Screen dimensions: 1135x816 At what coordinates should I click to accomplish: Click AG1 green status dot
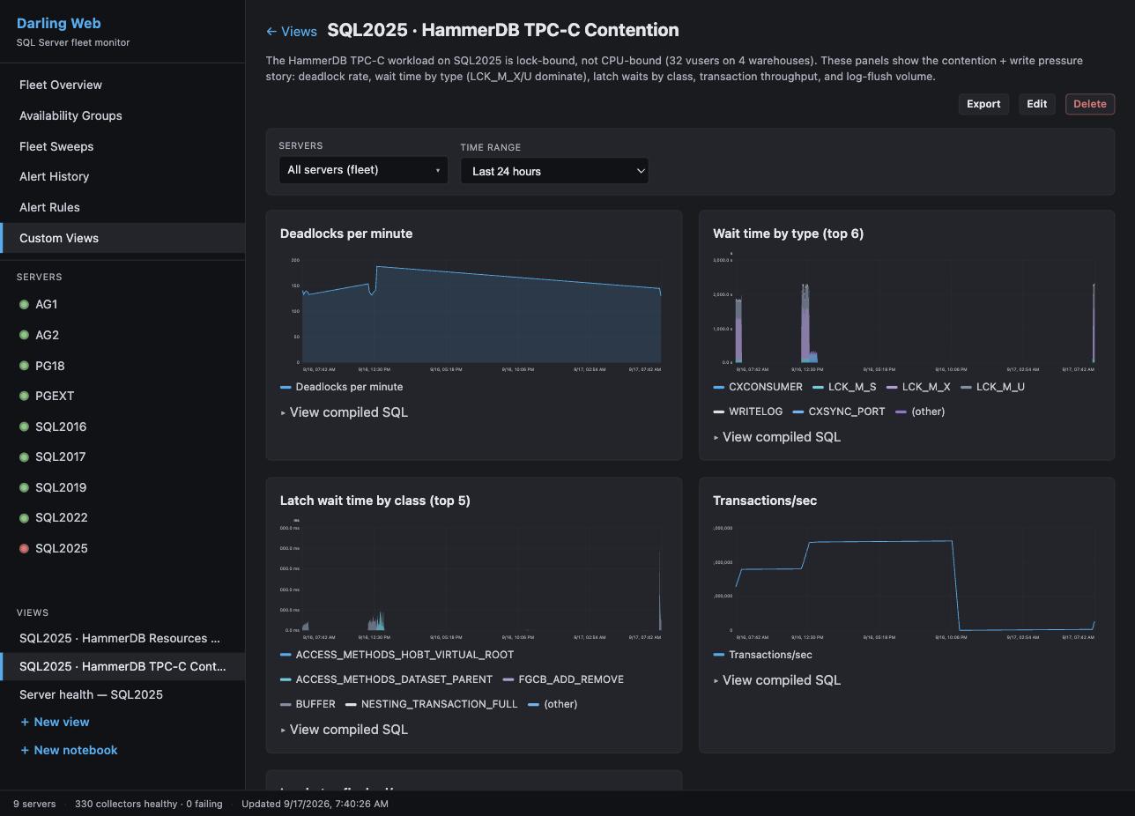click(25, 305)
